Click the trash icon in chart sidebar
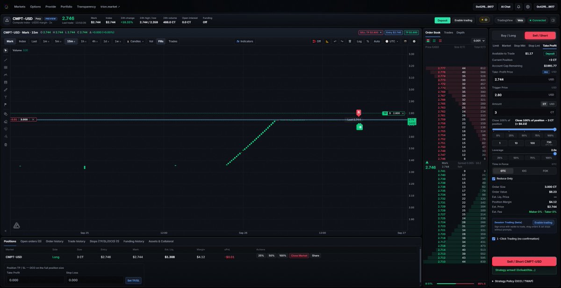The width and height of the screenshot is (561, 288). [x=6, y=145]
